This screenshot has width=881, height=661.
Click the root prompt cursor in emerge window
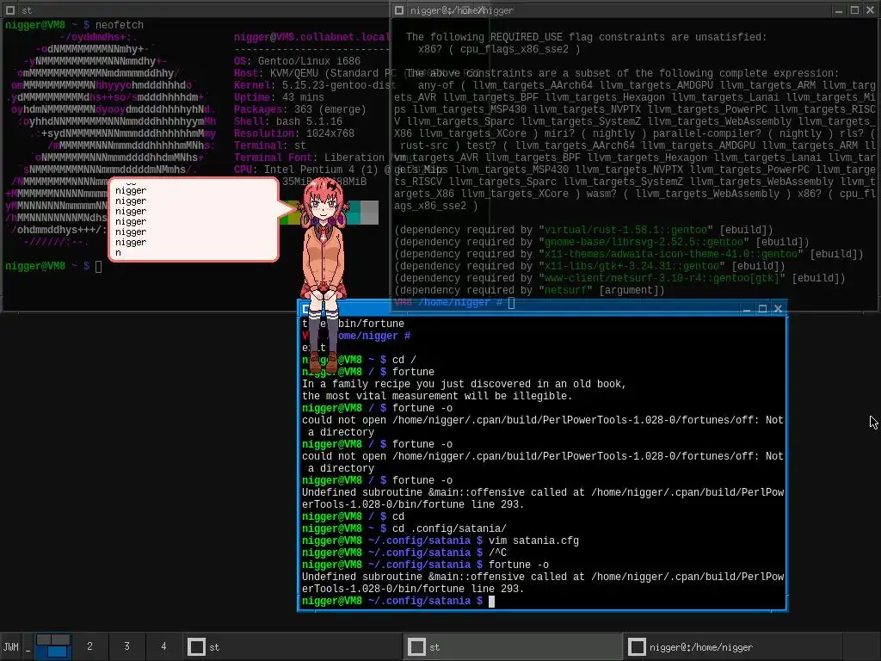[511, 302]
